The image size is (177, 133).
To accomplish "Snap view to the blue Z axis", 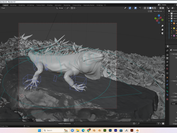I will [159, 16].
